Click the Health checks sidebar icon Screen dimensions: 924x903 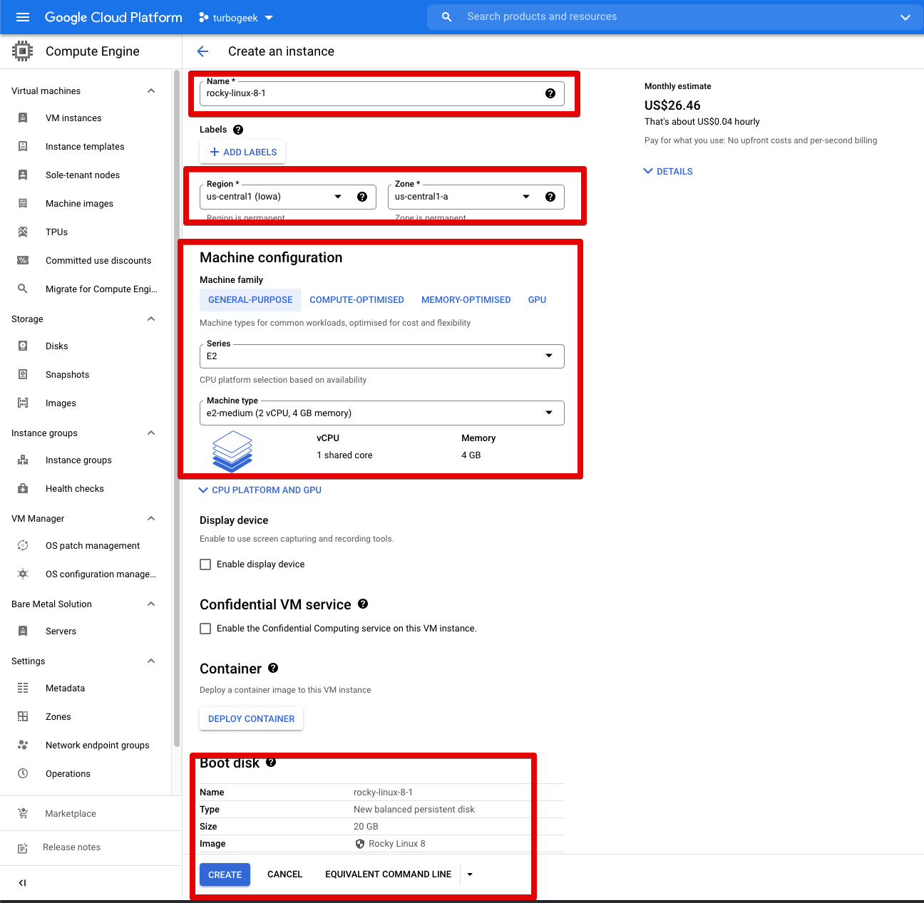click(x=23, y=488)
